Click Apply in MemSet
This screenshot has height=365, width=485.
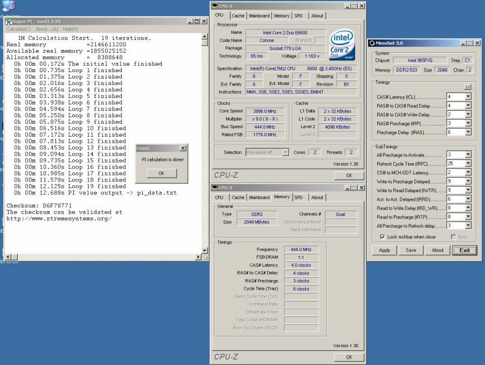384,250
